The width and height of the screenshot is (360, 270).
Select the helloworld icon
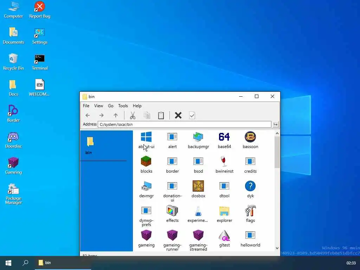250,235
